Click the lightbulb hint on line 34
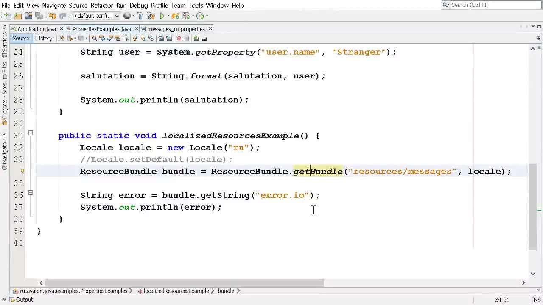This screenshot has width=543, height=305. pos(22,171)
